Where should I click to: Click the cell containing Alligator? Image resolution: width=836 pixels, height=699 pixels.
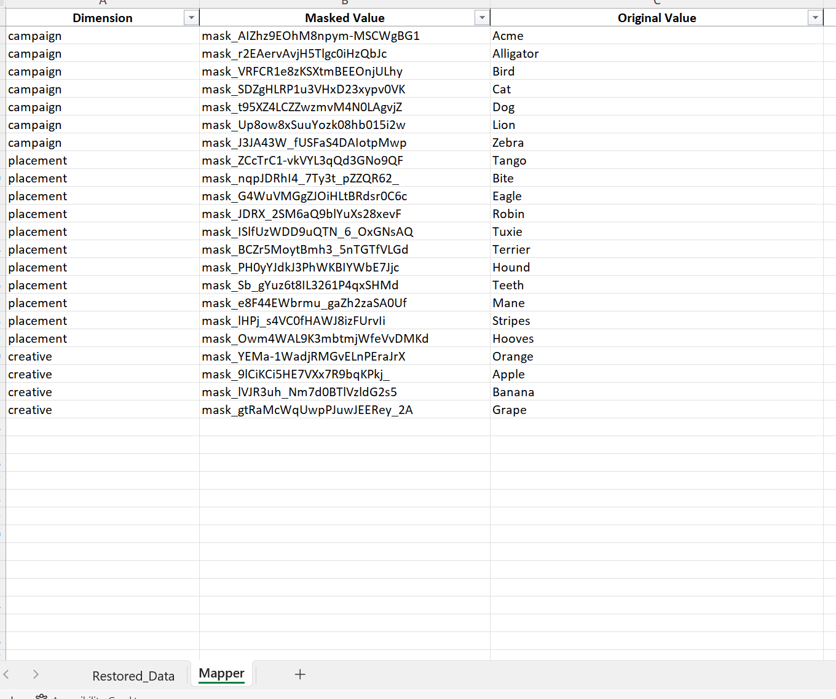point(657,53)
